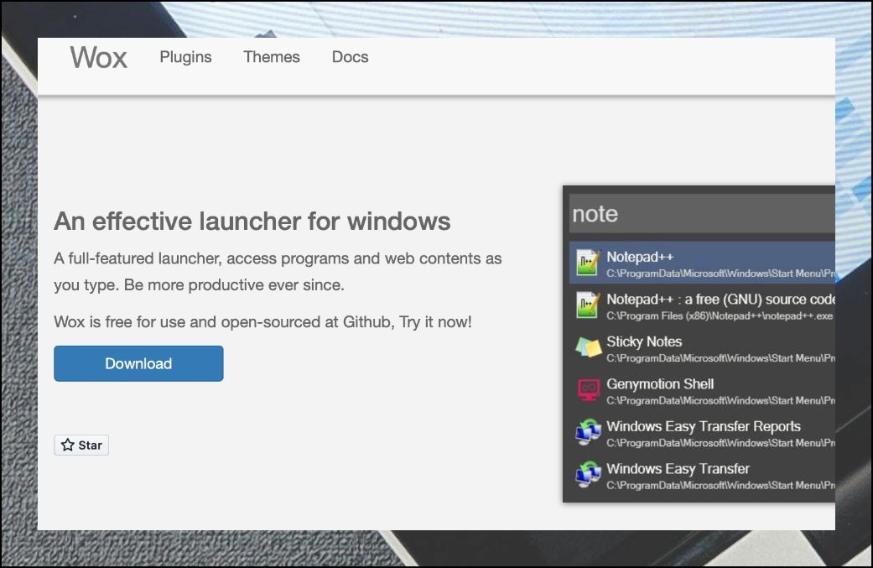The height and width of the screenshot is (568, 873).
Task: Click the star icon in Star button
Action: pos(68,445)
